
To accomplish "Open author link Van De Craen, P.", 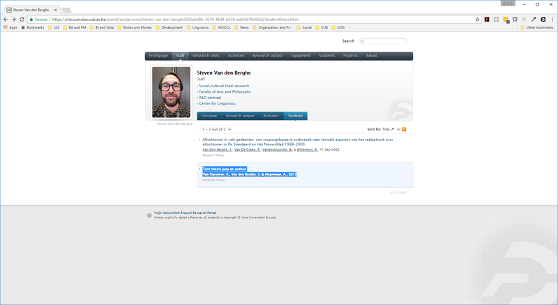I will coord(247,149).
